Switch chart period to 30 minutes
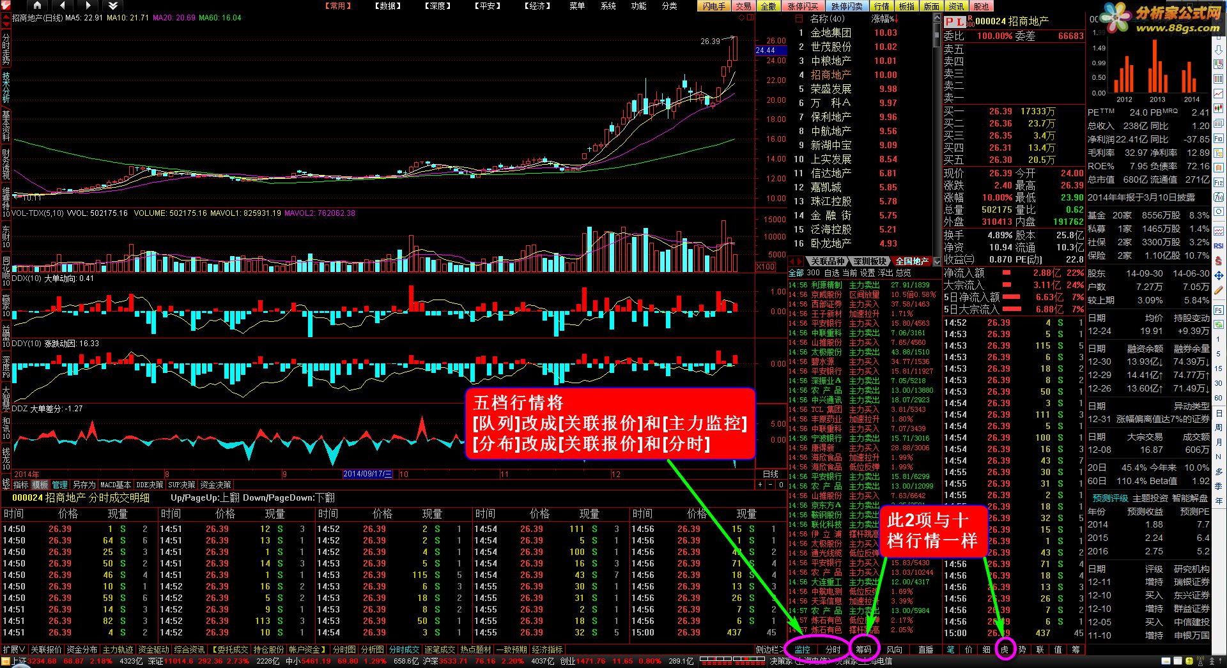 tap(1219, 383)
